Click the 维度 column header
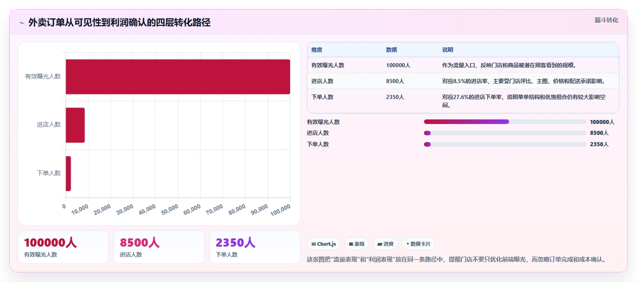 (317, 50)
